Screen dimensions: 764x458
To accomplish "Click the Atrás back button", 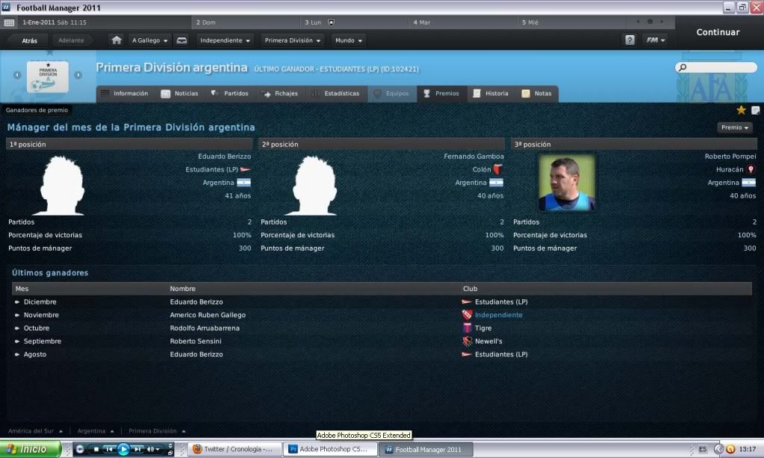I will pos(29,40).
